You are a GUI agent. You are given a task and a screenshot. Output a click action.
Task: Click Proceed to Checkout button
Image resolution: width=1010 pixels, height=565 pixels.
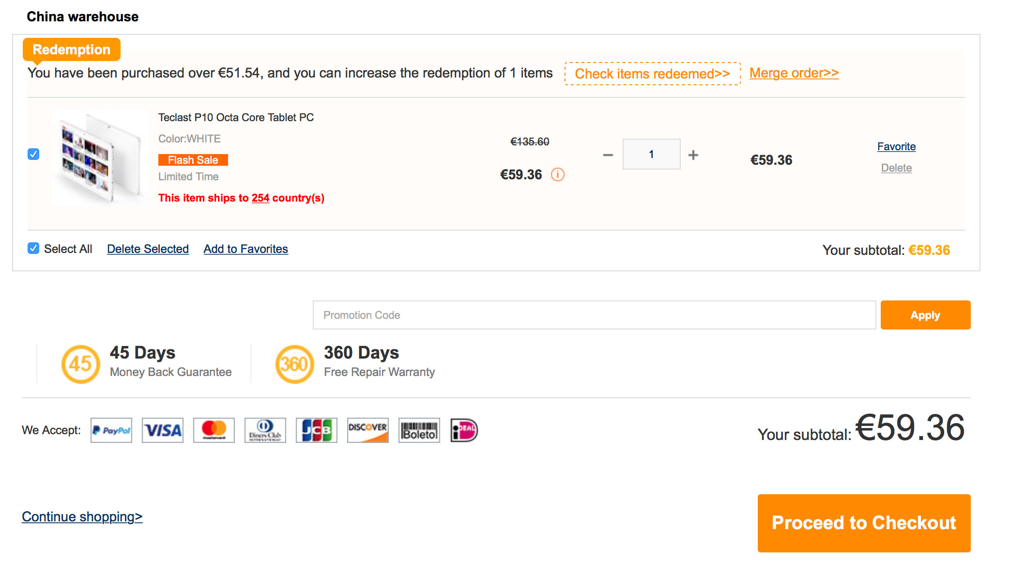pos(864,523)
